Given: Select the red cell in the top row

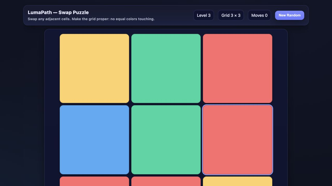Looking at the screenshot, I should [x=238, y=68].
